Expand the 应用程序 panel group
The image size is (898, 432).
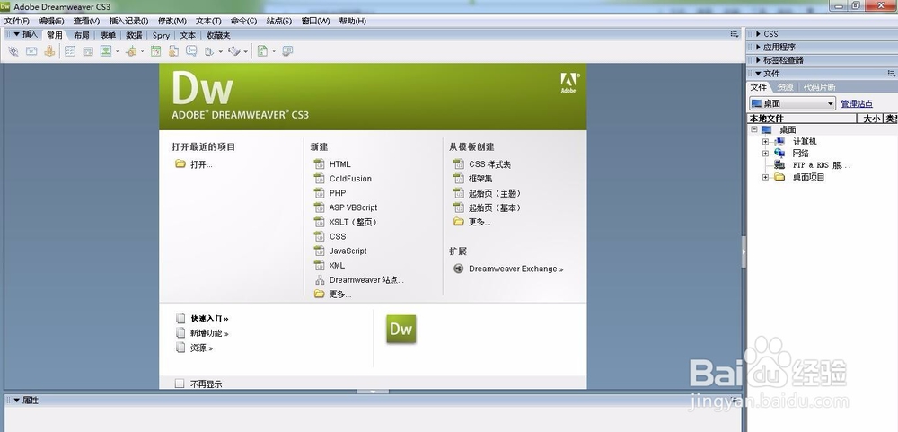[x=758, y=48]
